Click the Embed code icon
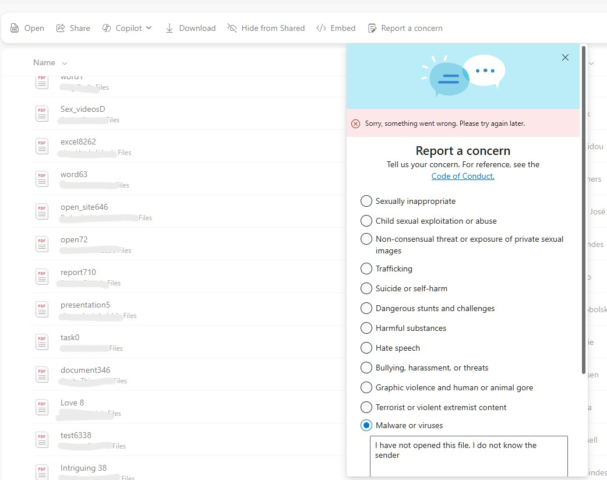 coord(322,28)
